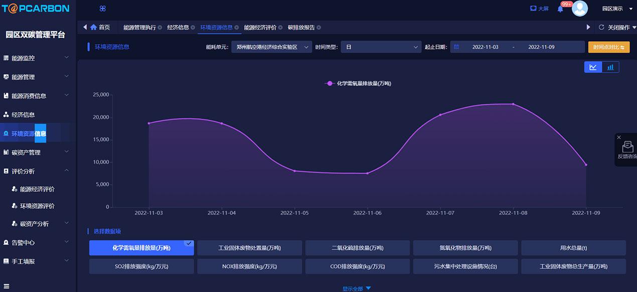This screenshot has height=292, width=637.
Task: Open the 能耗单元 dropdown
Action: (271, 47)
